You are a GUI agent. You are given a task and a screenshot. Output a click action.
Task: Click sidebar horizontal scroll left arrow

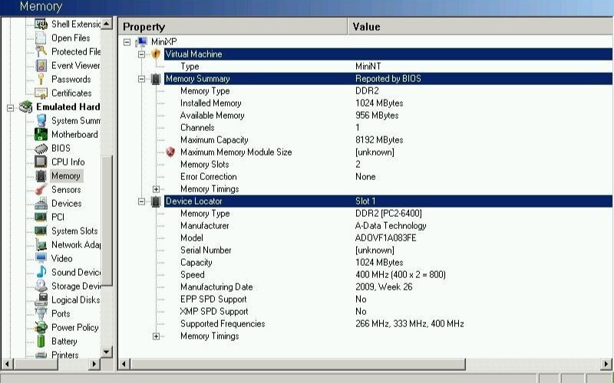(x=7, y=365)
